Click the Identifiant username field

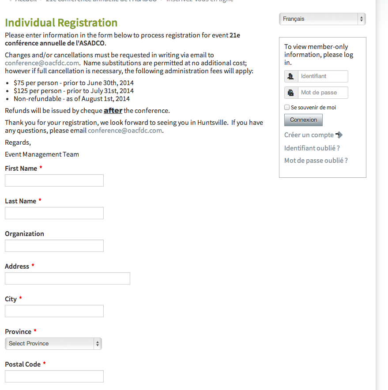pyautogui.click(x=323, y=76)
